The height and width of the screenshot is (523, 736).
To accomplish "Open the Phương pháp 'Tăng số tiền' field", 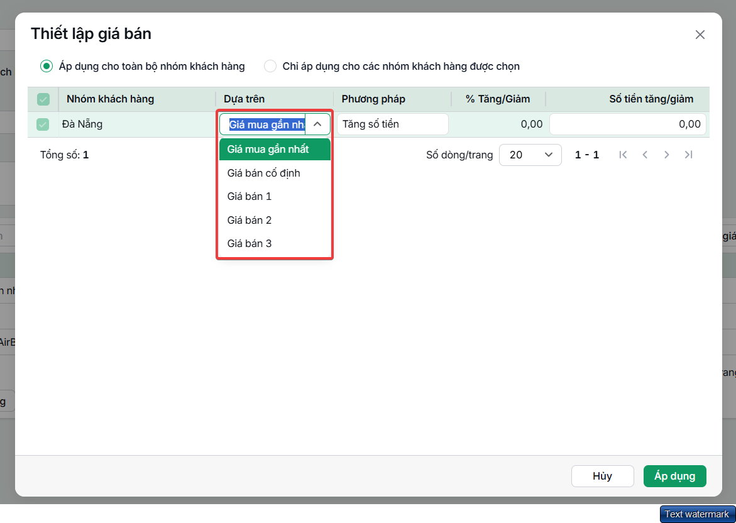I will click(392, 124).
